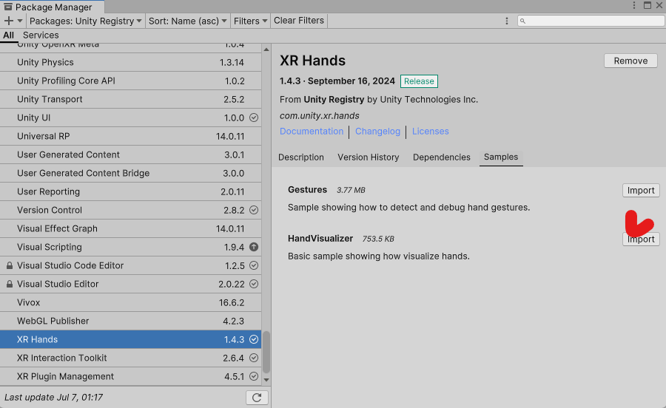The height and width of the screenshot is (408, 666).
Task: Open window kebab menu in title bar
Action: [x=634, y=5]
